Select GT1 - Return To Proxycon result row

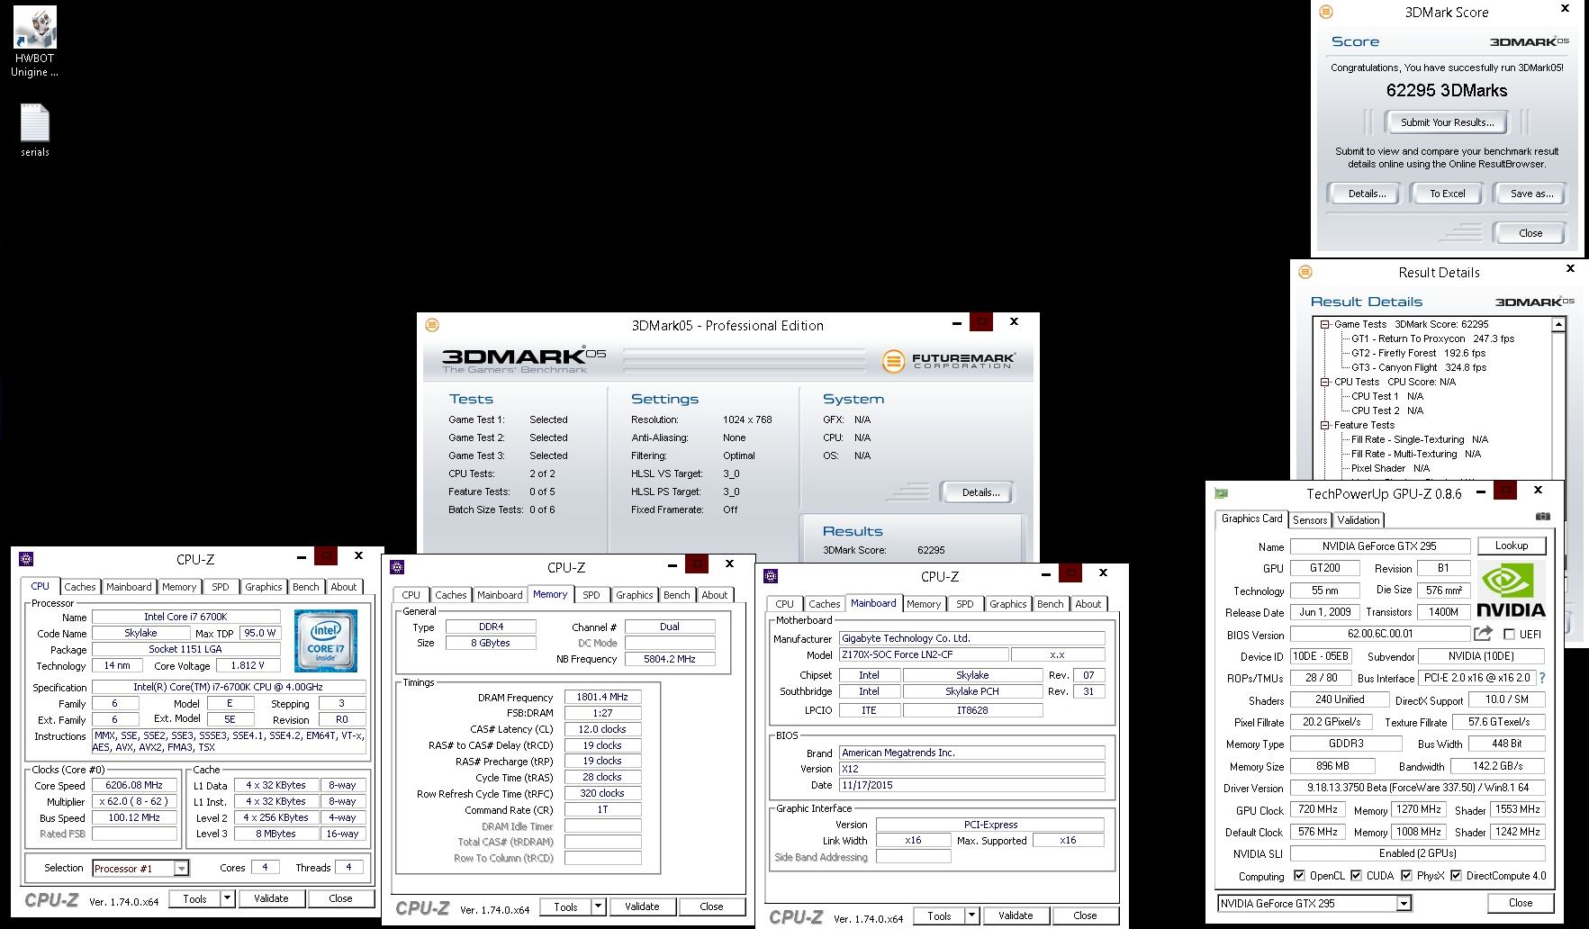1432,338
